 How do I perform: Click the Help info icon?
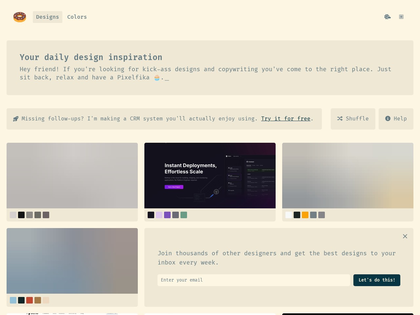(x=388, y=118)
